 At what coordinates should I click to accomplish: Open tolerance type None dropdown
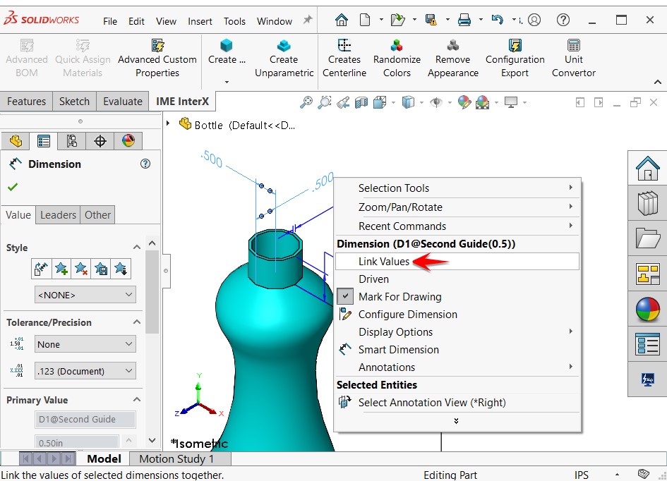(85, 344)
